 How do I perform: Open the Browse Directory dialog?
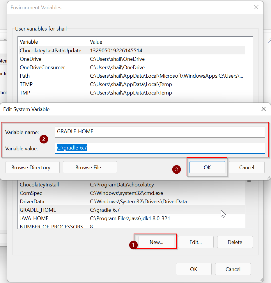[x=32, y=167]
